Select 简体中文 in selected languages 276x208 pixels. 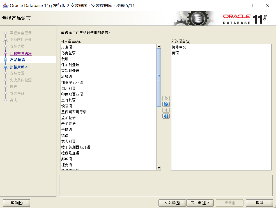pyautogui.click(x=221, y=47)
